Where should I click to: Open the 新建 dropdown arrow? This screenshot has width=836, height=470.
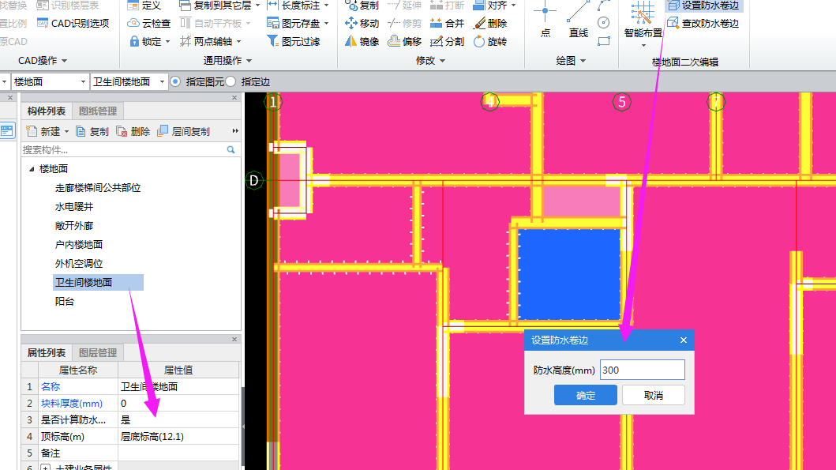66,131
